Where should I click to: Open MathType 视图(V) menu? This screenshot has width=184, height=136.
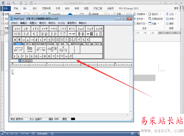[x=33, y=23]
